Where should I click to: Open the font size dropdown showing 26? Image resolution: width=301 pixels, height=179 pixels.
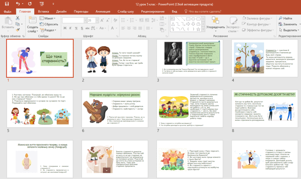pos(97,20)
